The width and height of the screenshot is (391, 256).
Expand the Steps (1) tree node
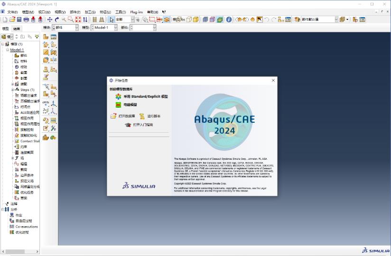point(12,90)
